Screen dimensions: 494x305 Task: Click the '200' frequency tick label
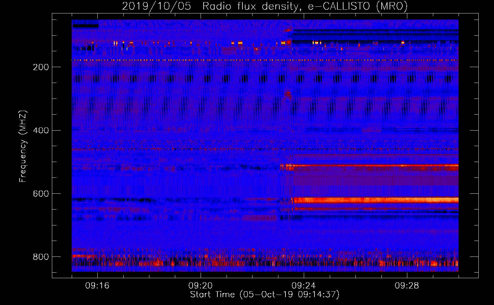pos(41,67)
